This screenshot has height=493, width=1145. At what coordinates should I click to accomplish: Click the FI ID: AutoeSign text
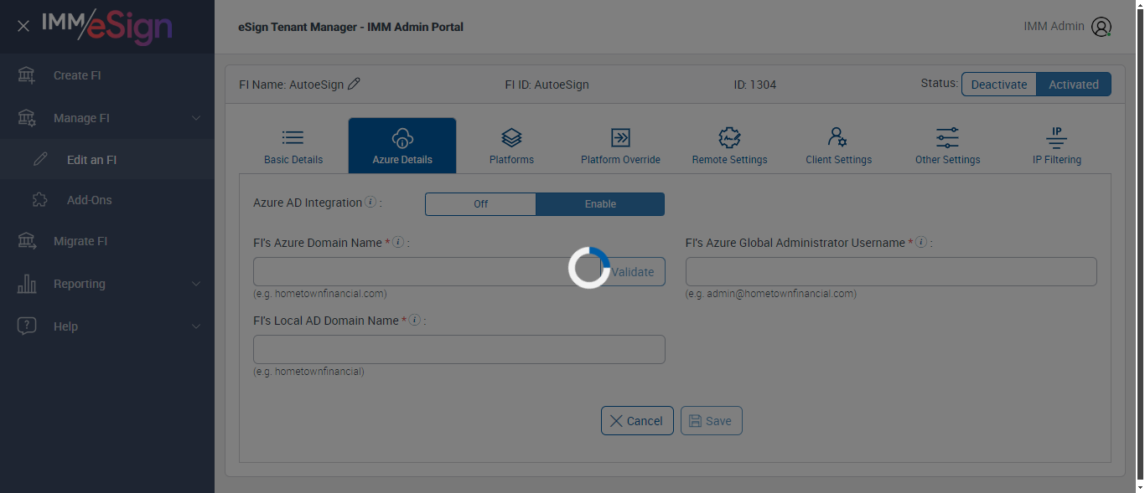547,85
